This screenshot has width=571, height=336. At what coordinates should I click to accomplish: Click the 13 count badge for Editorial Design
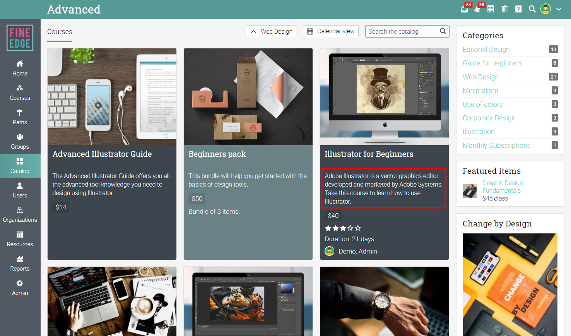pyautogui.click(x=553, y=49)
